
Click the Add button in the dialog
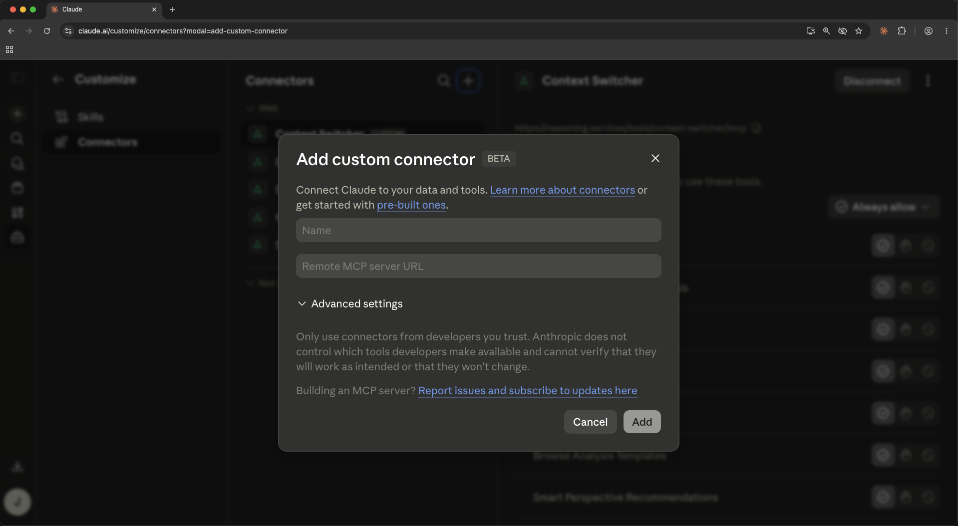tap(642, 422)
